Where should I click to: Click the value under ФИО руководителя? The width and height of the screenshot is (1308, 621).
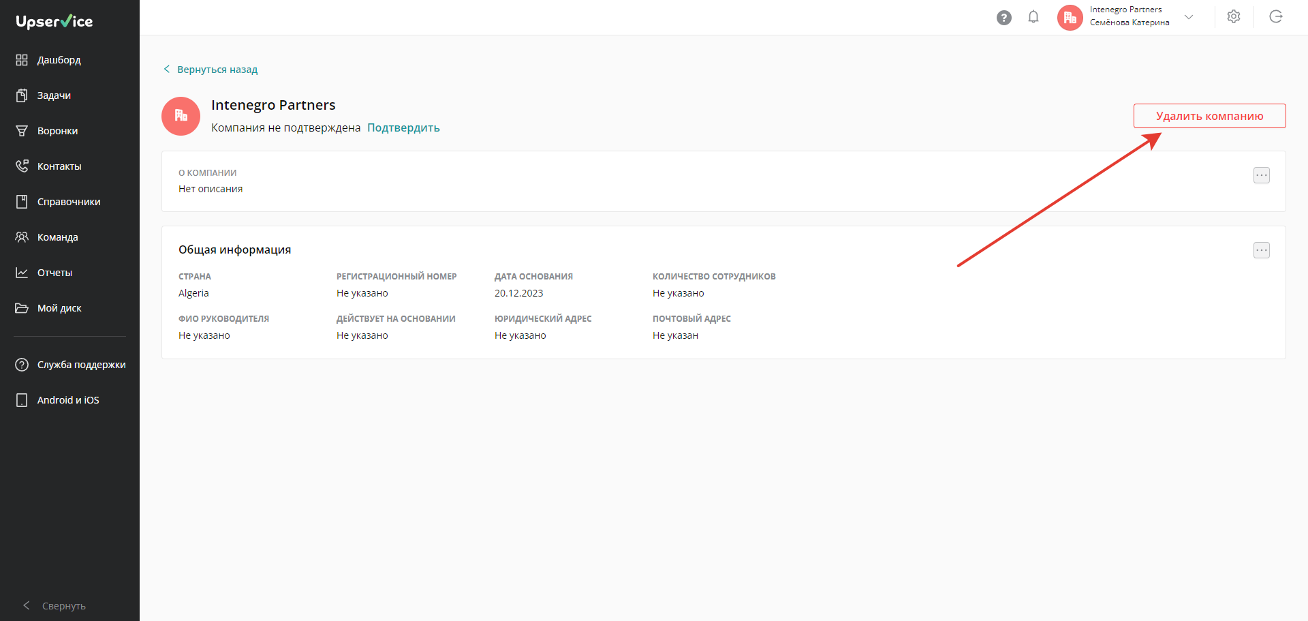pos(204,335)
